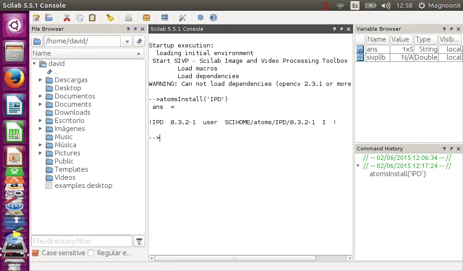This screenshot has width=463, height=271.
Task: Open Ubuntu Dash search button
Action: [x=14, y=25]
